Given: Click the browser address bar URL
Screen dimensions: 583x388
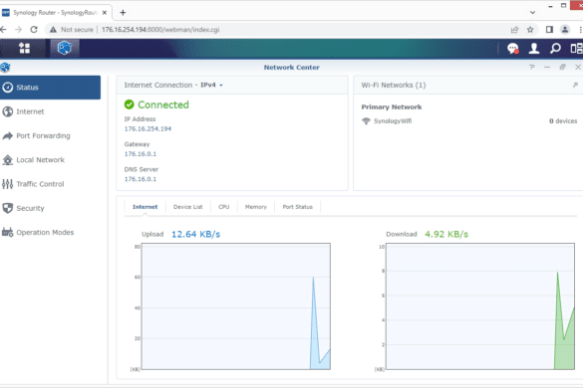Looking at the screenshot, I should click(x=160, y=29).
